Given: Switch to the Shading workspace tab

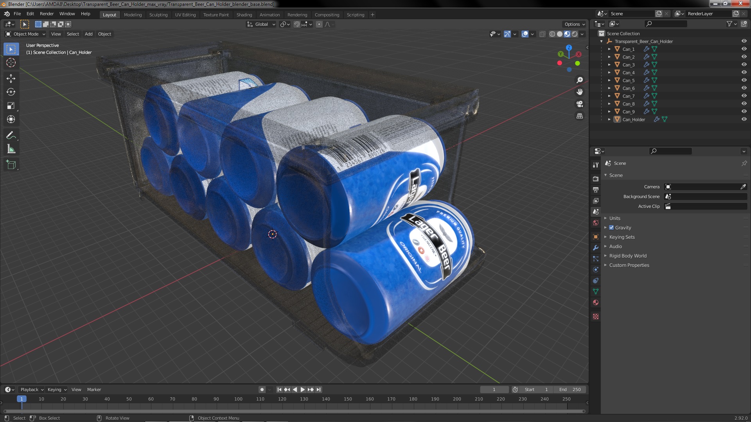Looking at the screenshot, I should pyautogui.click(x=244, y=15).
